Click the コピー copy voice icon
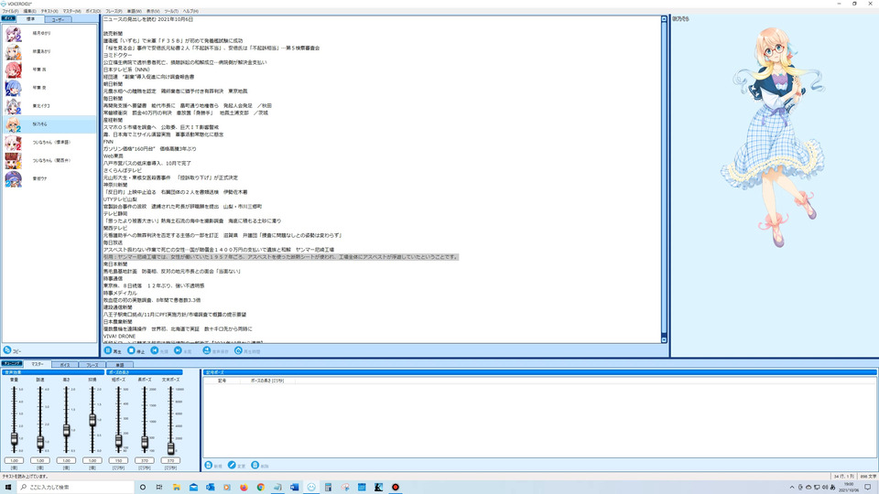The height and width of the screenshot is (494, 879). coord(7,350)
